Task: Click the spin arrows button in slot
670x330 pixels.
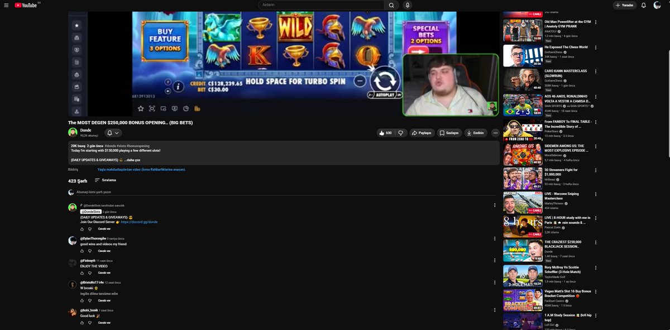Action: tap(384, 80)
